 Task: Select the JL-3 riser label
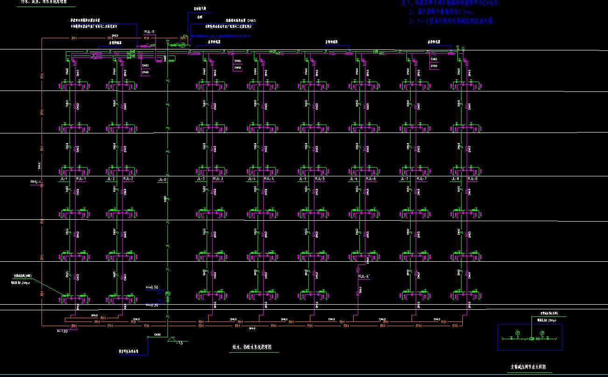(201, 179)
